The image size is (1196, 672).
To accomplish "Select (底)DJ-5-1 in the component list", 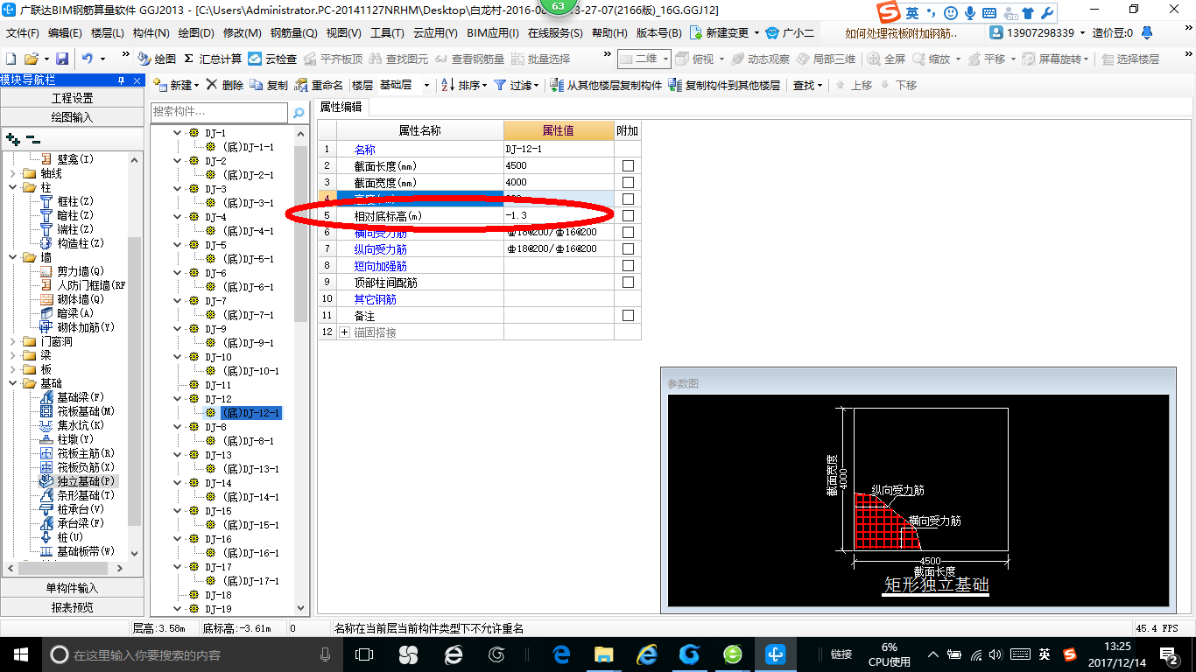I will 248,259.
